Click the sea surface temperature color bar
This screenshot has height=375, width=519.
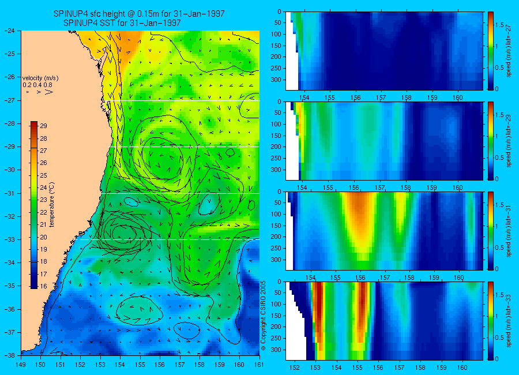(x=34, y=205)
